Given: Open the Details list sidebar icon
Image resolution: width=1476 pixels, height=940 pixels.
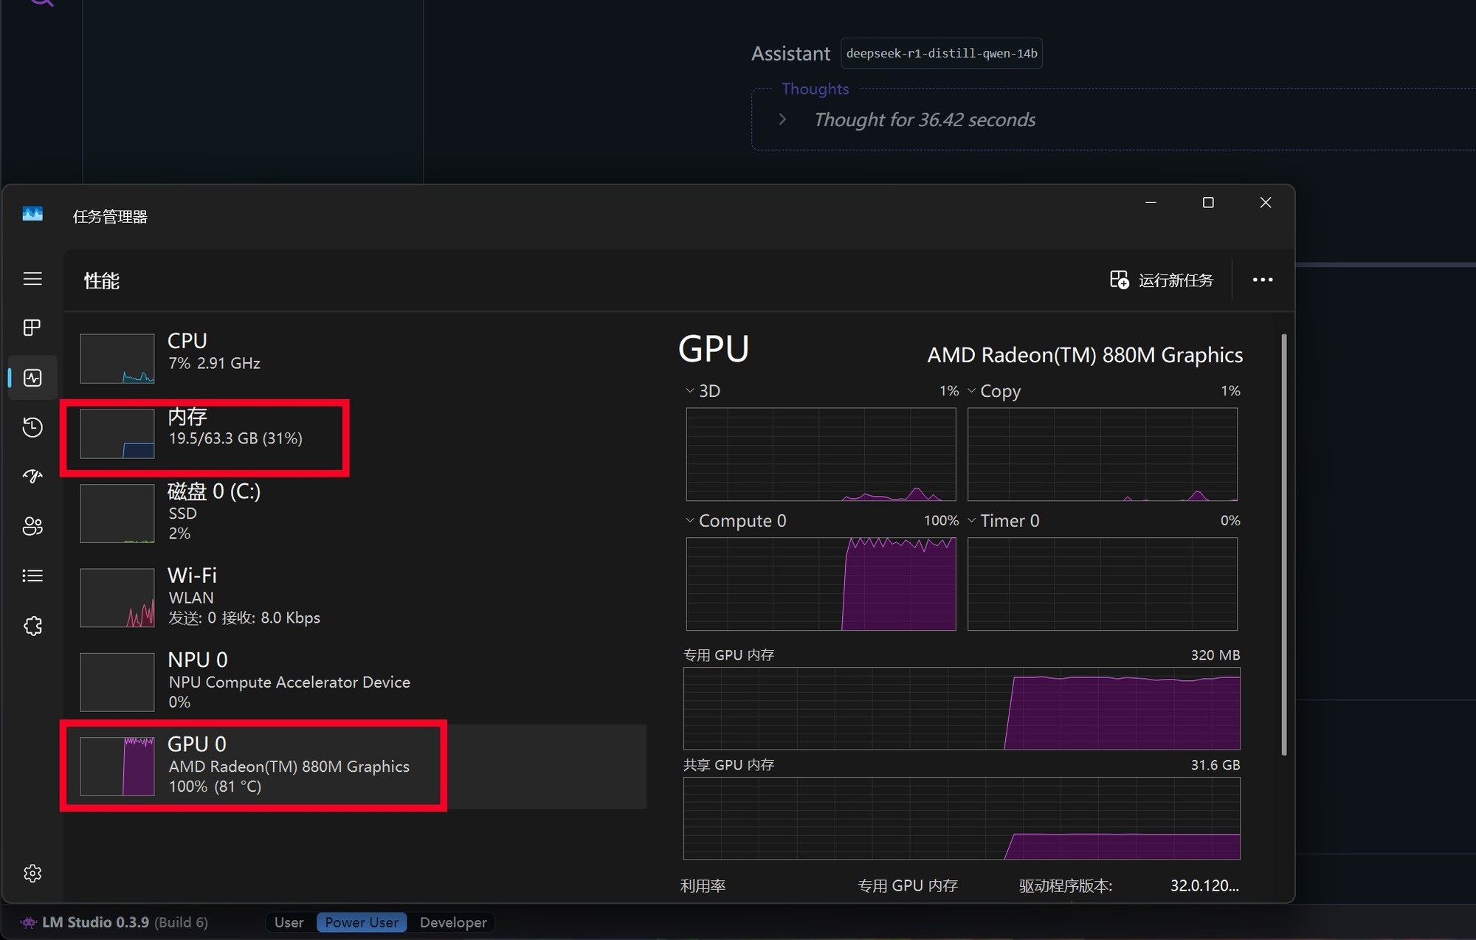Looking at the screenshot, I should [32, 576].
